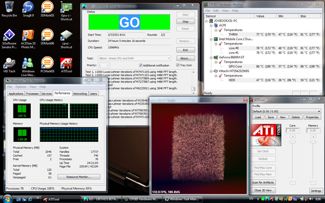
Task: Switch to the Processes tab
Action: pyautogui.click(x=32, y=93)
